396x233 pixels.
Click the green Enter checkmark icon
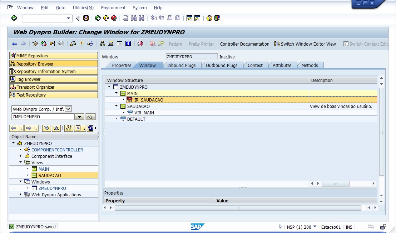[x=14, y=18]
